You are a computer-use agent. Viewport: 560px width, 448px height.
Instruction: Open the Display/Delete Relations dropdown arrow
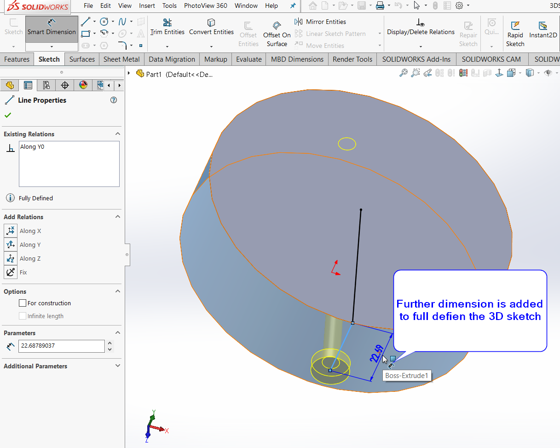coord(421,46)
